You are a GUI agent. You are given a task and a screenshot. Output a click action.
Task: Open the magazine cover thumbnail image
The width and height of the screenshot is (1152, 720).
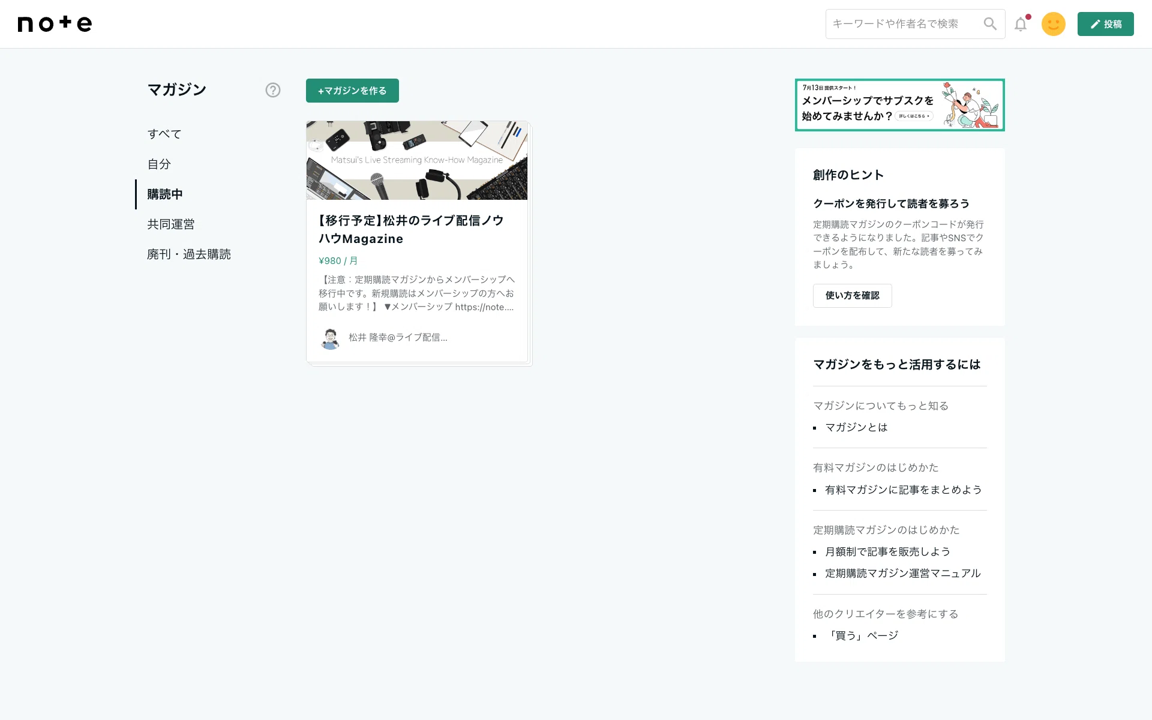pyautogui.click(x=417, y=160)
